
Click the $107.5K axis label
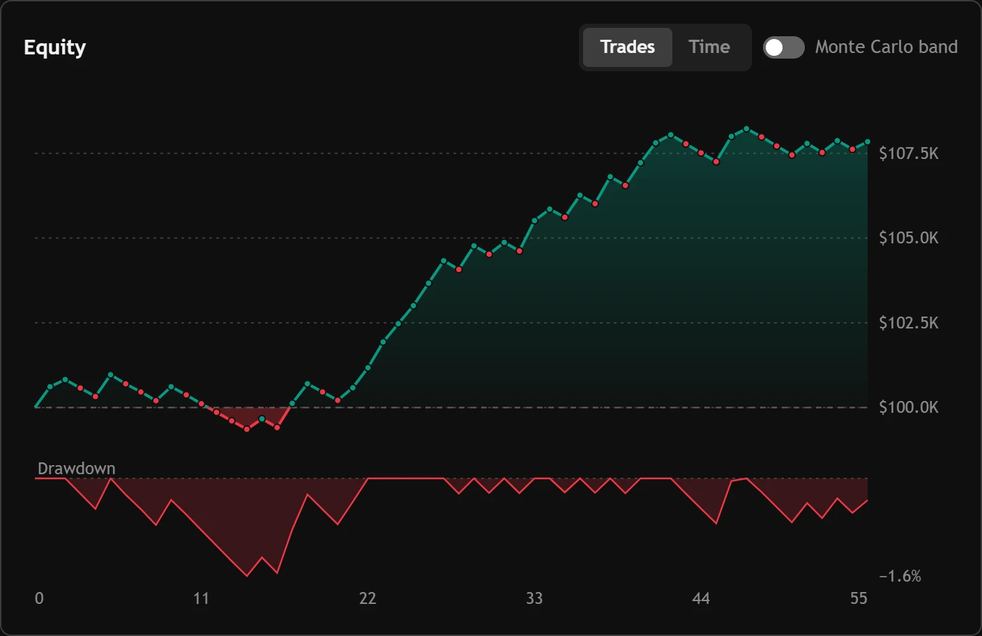(908, 153)
